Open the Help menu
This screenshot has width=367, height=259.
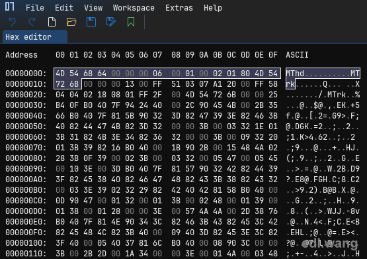point(213,8)
